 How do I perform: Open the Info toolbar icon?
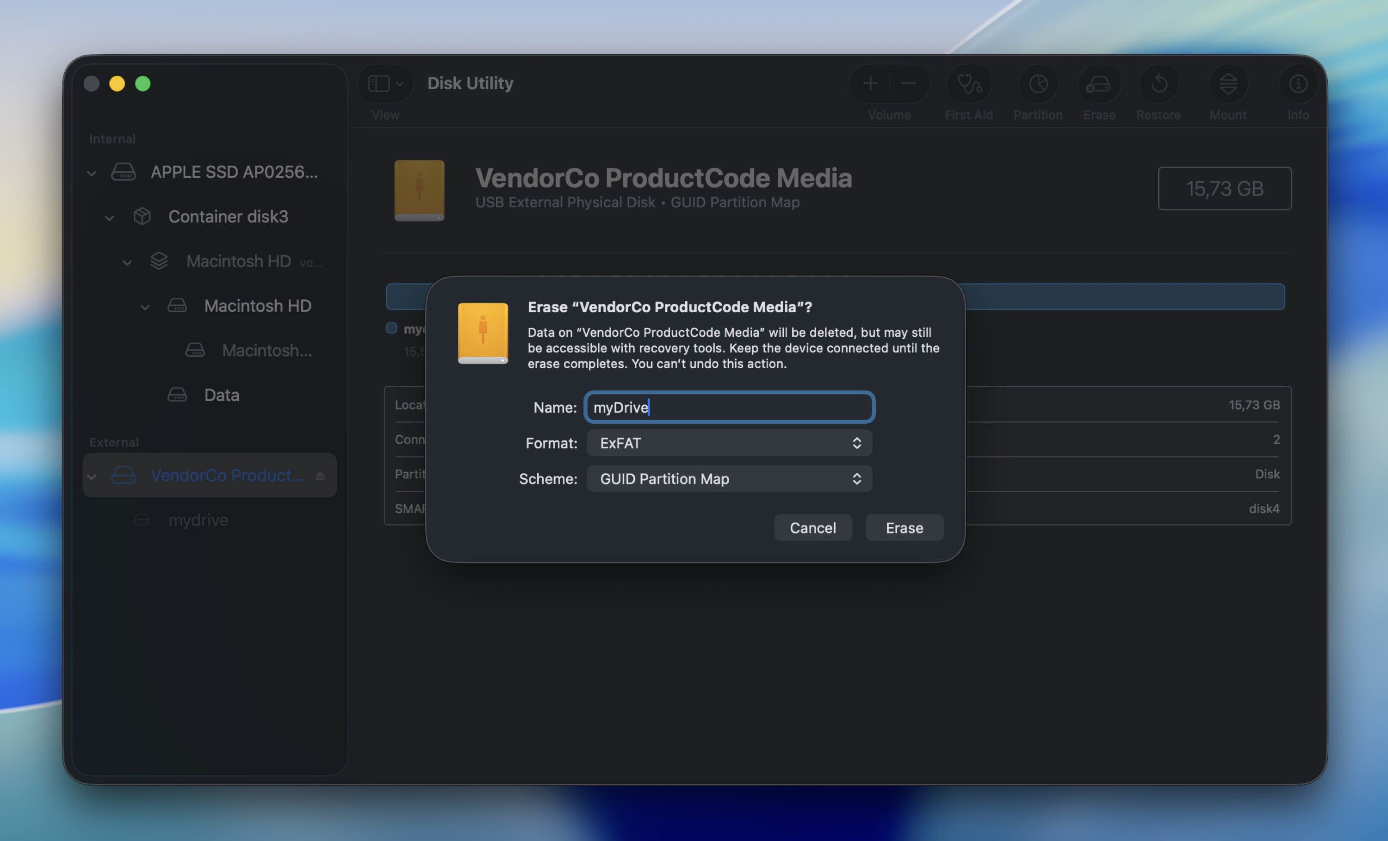click(1298, 84)
